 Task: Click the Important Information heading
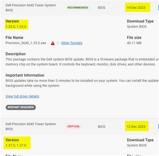point(25,75)
